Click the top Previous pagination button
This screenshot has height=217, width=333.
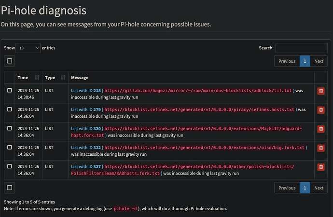coord(287,61)
